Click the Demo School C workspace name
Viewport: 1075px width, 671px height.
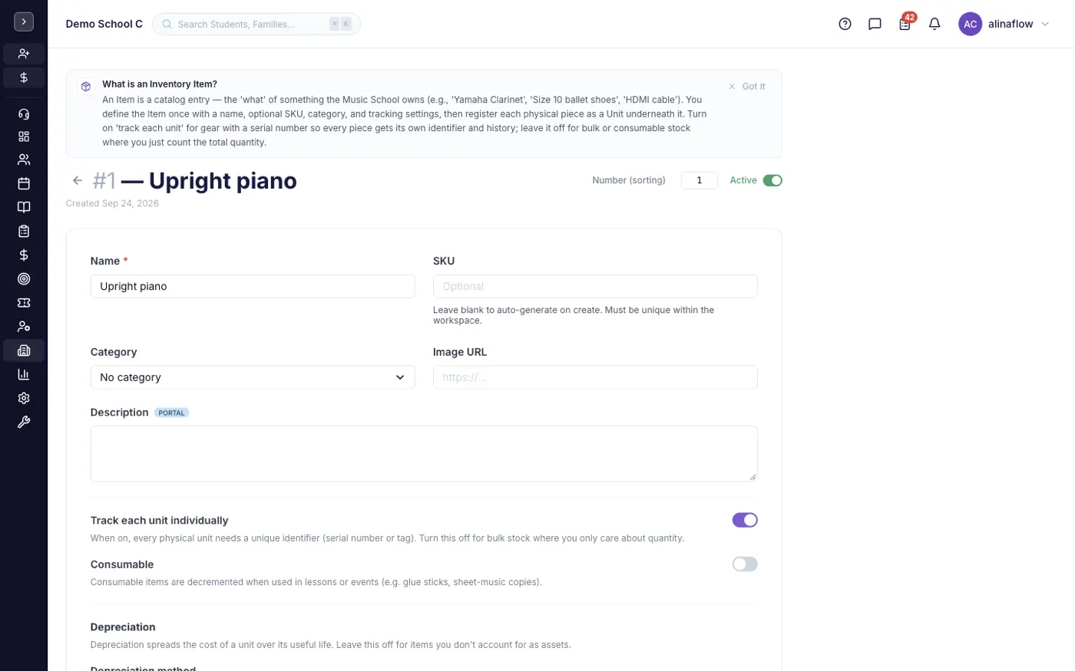point(104,24)
